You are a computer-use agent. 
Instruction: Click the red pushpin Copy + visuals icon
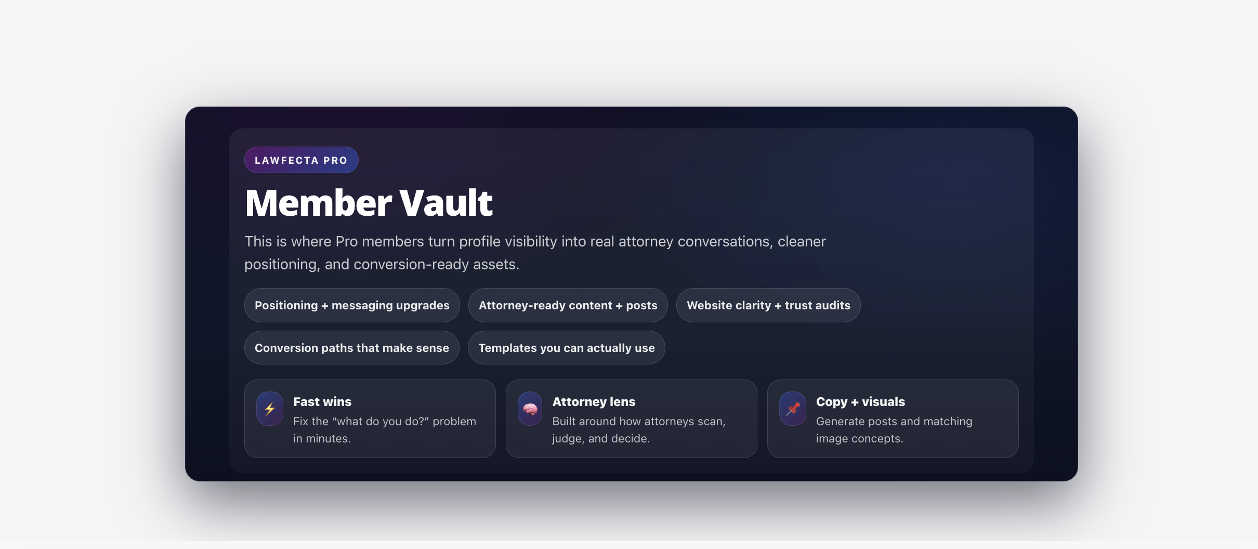click(792, 409)
